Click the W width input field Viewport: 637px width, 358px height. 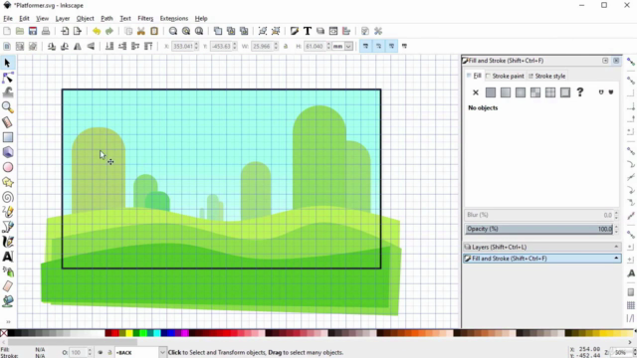(x=262, y=47)
